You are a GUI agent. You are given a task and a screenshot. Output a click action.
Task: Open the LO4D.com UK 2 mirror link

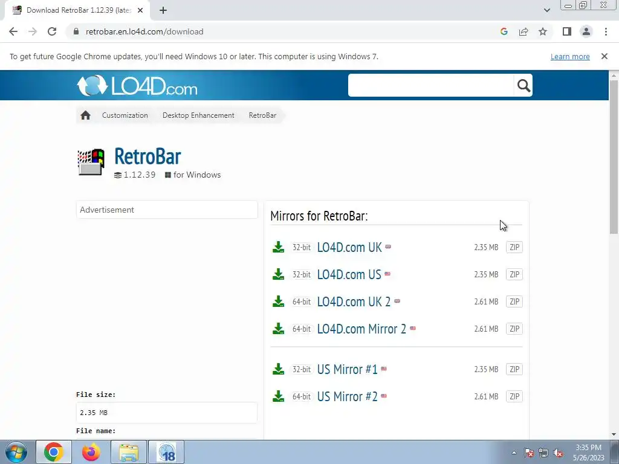(x=354, y=302)
